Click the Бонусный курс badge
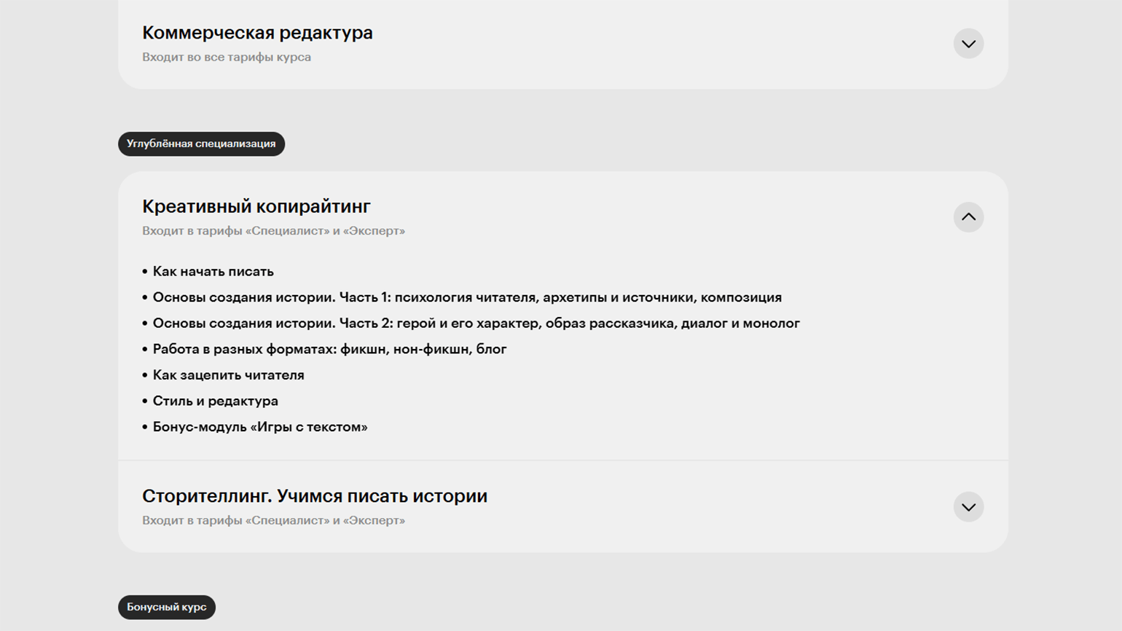1122x631 pixels. tap(167, 607)
